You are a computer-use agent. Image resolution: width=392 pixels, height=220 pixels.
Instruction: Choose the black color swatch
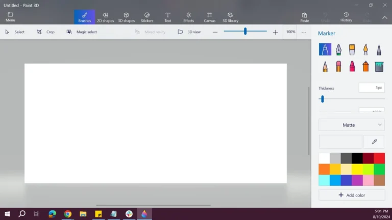tap(357, 158)
